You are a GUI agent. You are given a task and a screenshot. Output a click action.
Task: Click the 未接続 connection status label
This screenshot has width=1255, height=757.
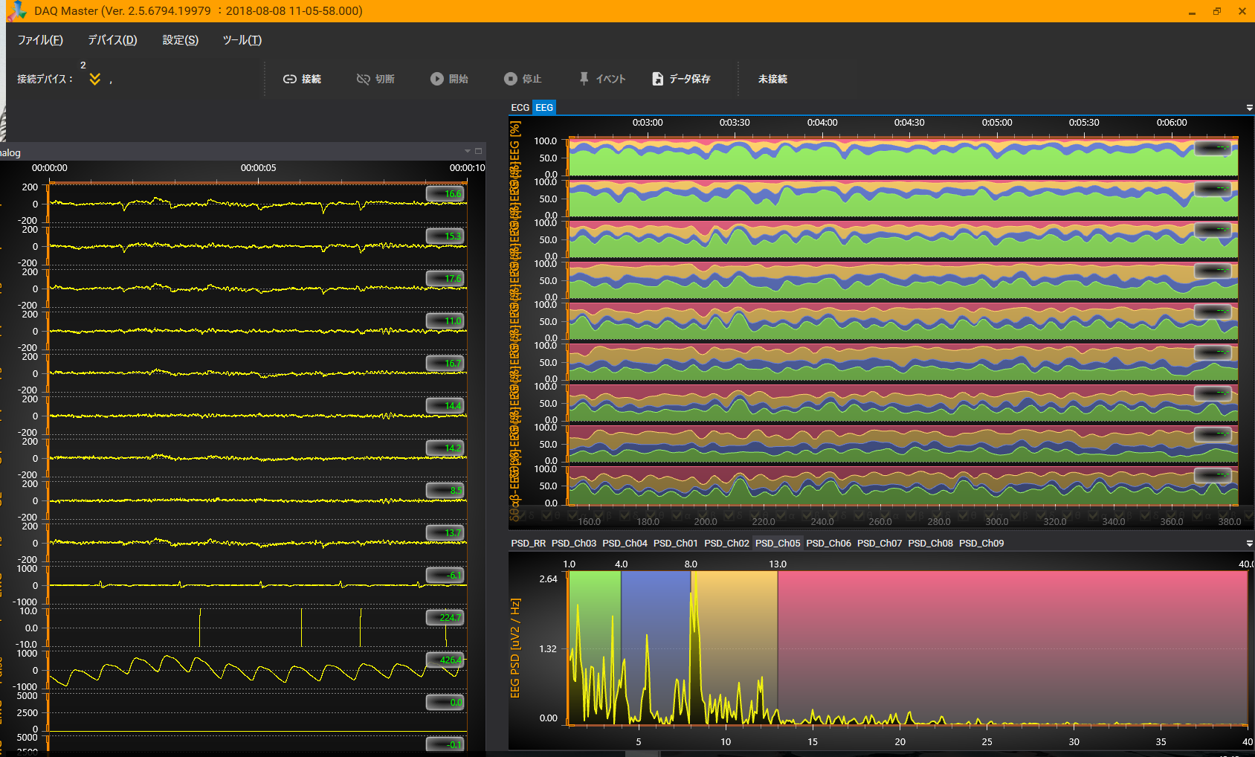[772, 79]
